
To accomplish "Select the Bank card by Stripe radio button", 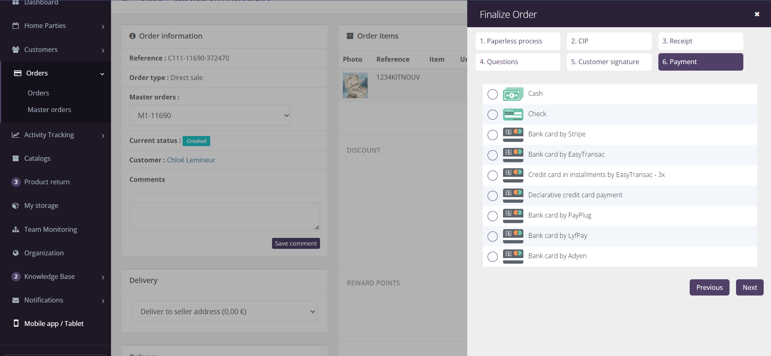I will (x=492, y=135).
